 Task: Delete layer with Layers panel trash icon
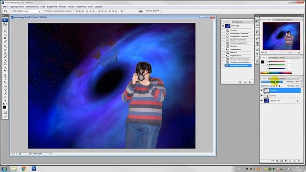[x=299, y=161]
